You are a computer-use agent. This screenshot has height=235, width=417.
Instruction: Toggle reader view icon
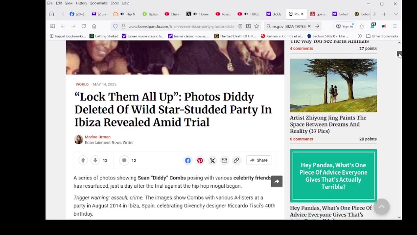tap(240, 26)
